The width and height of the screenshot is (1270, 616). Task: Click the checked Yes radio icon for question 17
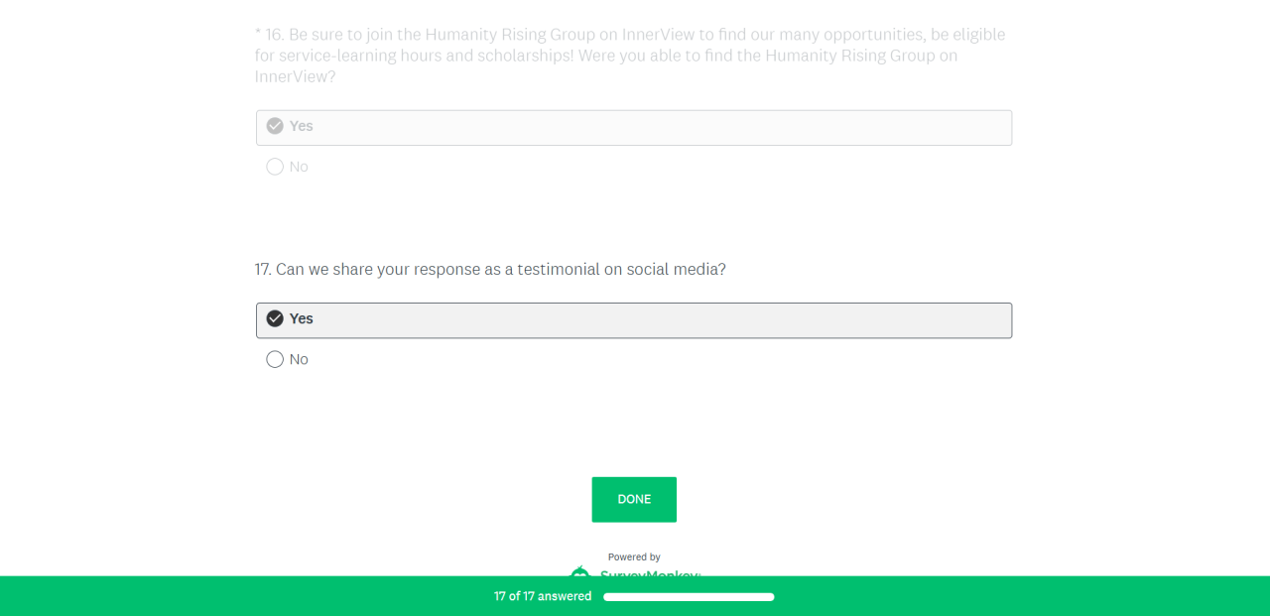[x=275, y=318]
